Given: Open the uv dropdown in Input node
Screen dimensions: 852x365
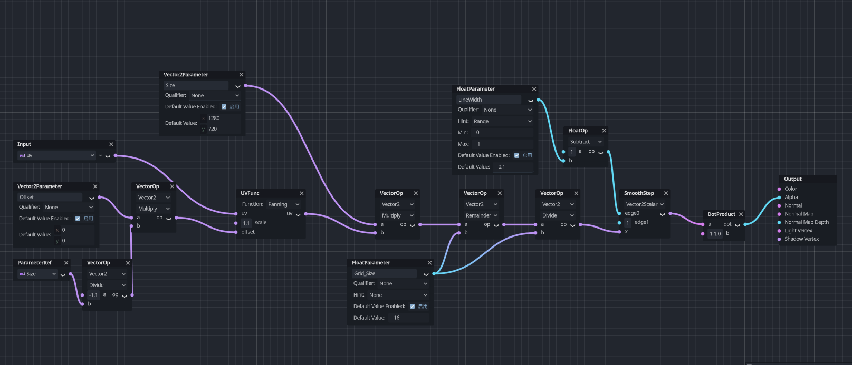Looking at the screenshot, I should 56,155.
